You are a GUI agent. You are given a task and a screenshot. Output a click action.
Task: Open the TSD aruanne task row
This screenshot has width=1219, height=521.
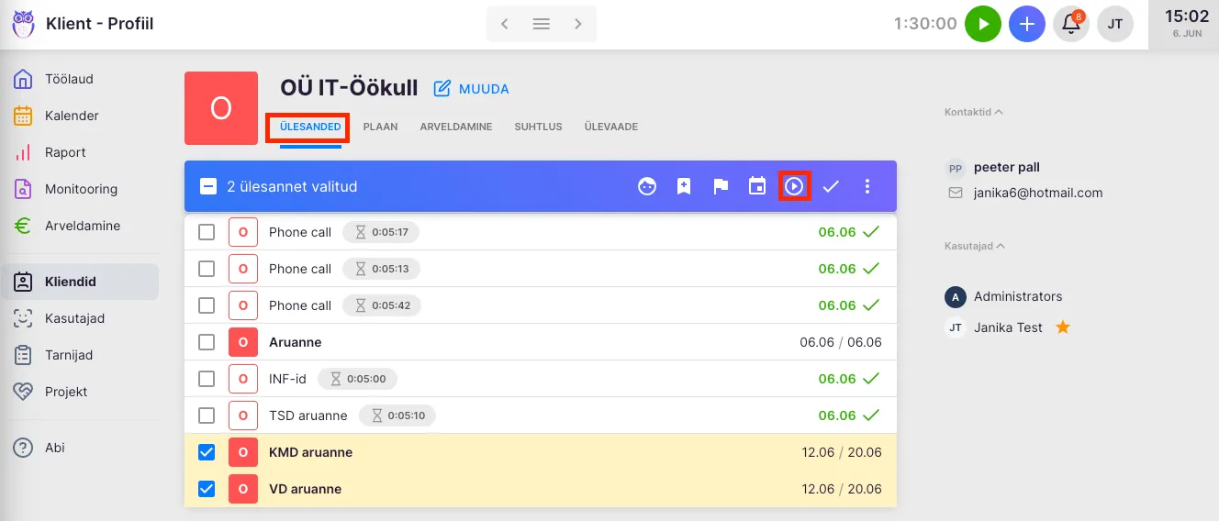pos(308,416)
